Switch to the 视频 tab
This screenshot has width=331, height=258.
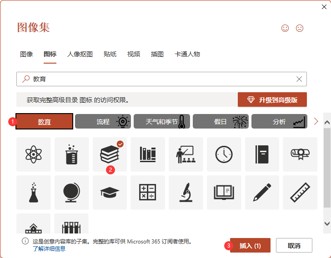pos(134,54)
